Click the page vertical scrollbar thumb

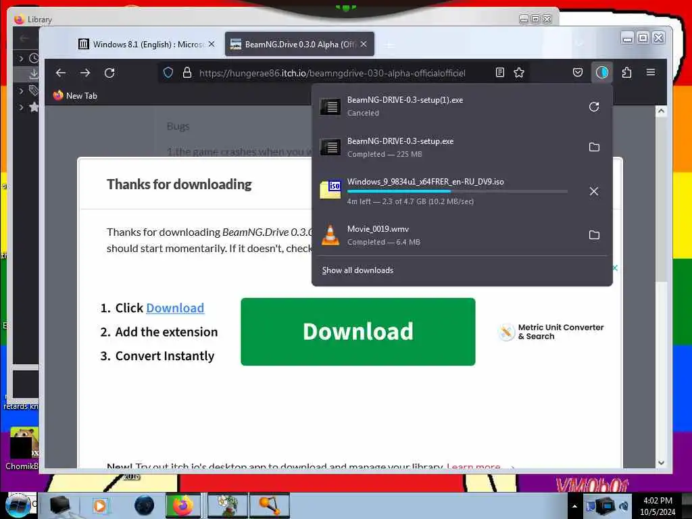coord(661,199)
